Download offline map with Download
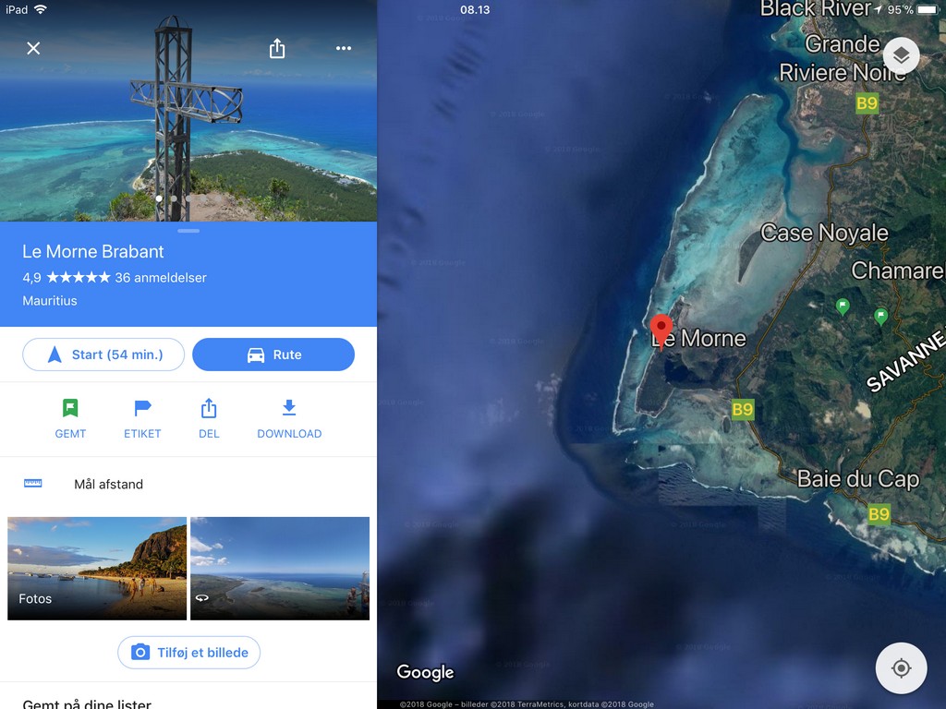The width and height of the screenshot is (946, 709). 289,418
